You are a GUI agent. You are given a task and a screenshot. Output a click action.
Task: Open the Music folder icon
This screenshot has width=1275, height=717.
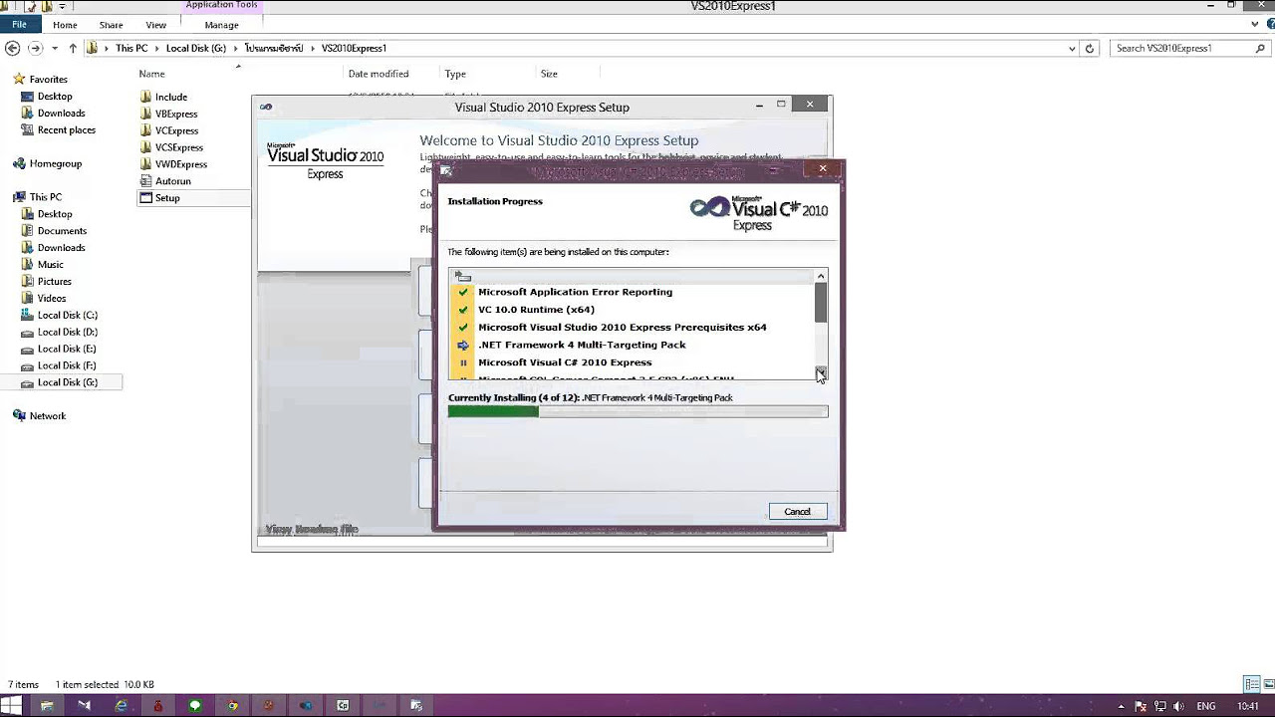tap(29, 265)
